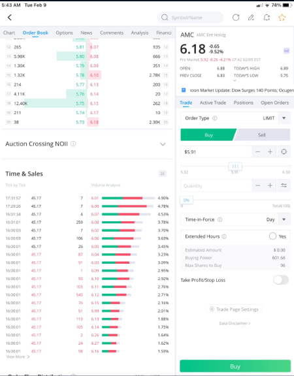
Task: Select the Order Book tab
Action: tap(35, 33)
